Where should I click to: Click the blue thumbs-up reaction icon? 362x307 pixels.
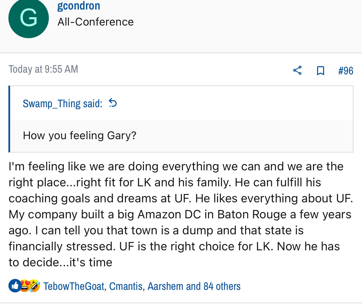point(15,286)
